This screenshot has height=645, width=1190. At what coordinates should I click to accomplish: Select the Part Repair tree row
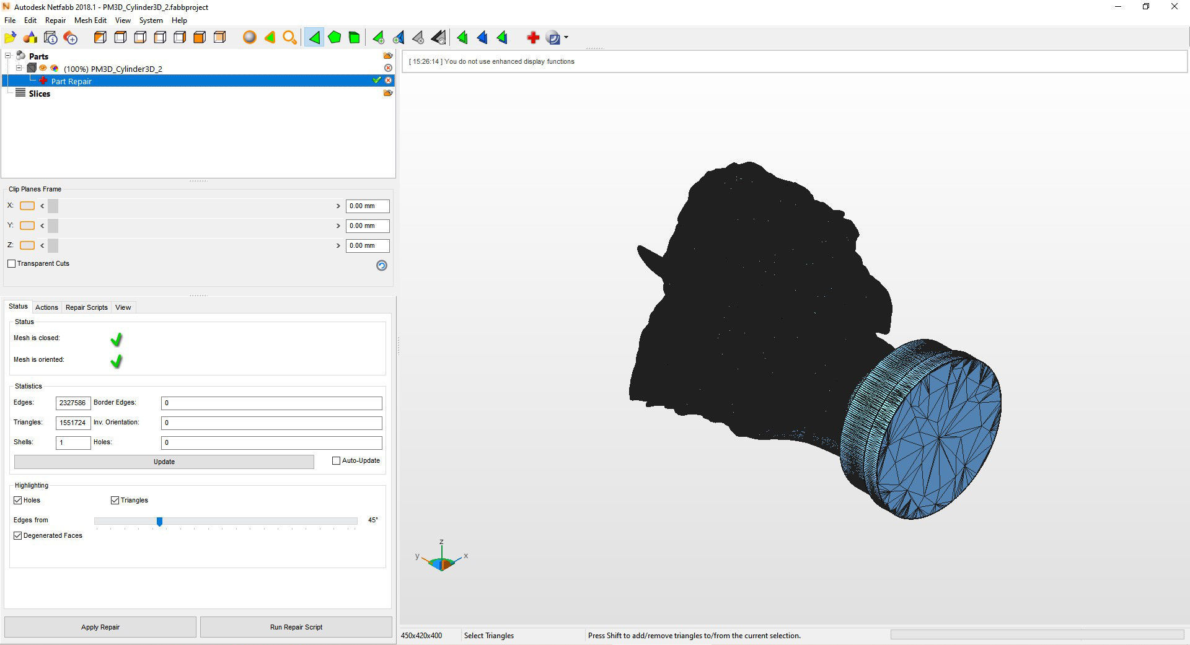tap(198, 81)
